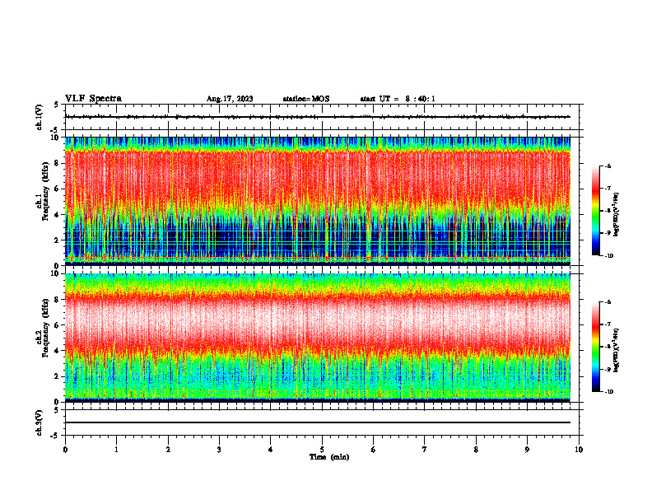Click the "2" kHz tick on ch.2 frequency axis
This screenshot has width=652, height=504.
(58, 376)
